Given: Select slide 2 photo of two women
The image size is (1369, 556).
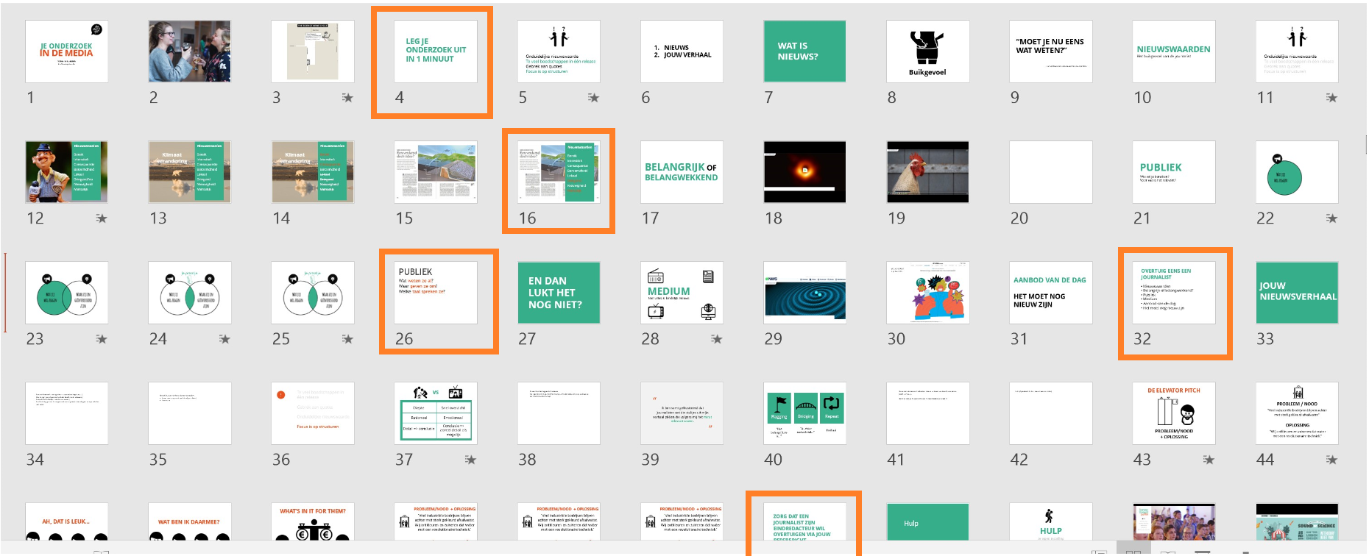Looking at the screenshot, I should 190,51.
